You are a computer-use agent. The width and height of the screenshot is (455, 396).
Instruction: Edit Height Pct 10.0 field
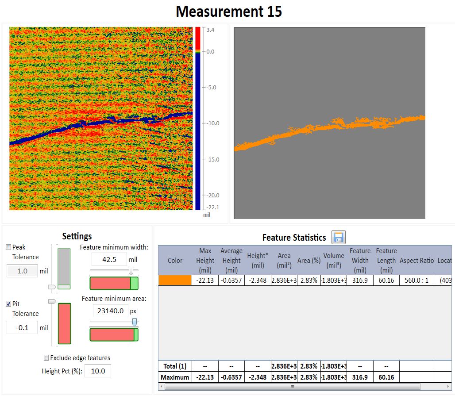98,371
